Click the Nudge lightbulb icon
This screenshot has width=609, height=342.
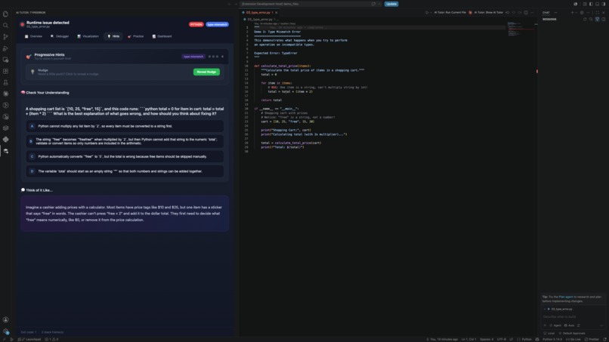(32, 72)
